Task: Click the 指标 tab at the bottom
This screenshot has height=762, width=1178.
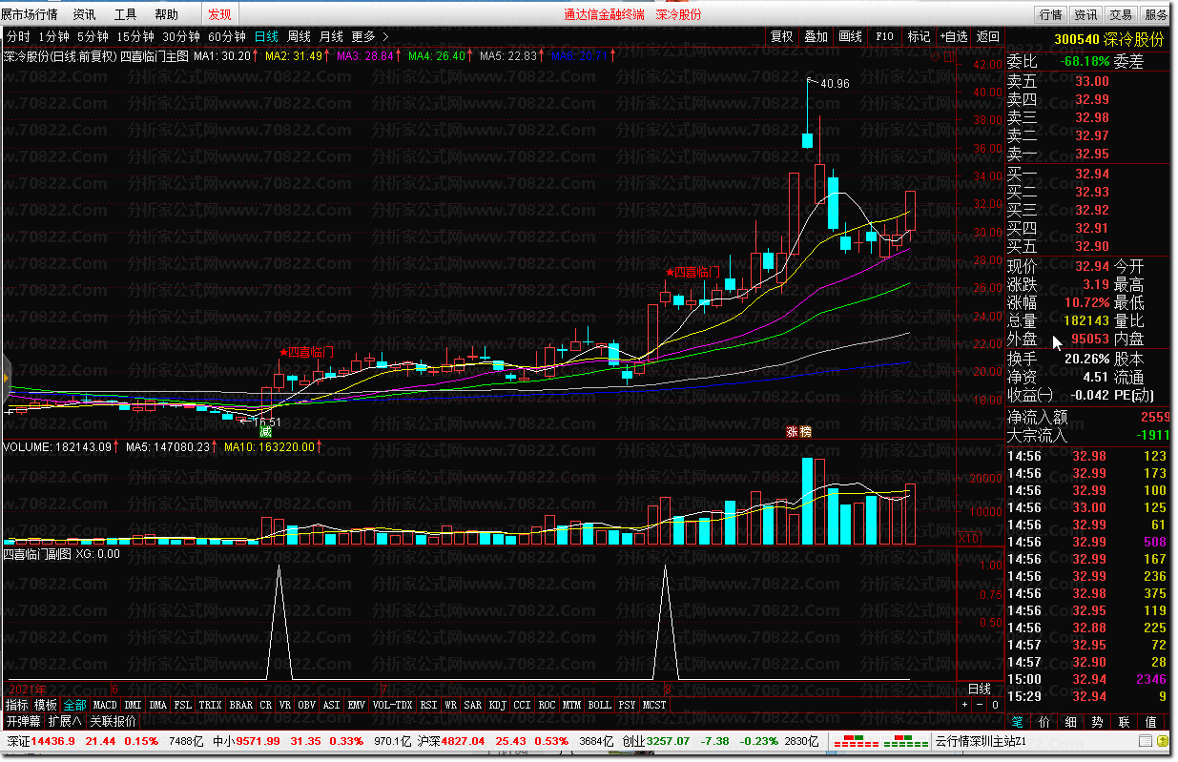Action: point(17,705)
